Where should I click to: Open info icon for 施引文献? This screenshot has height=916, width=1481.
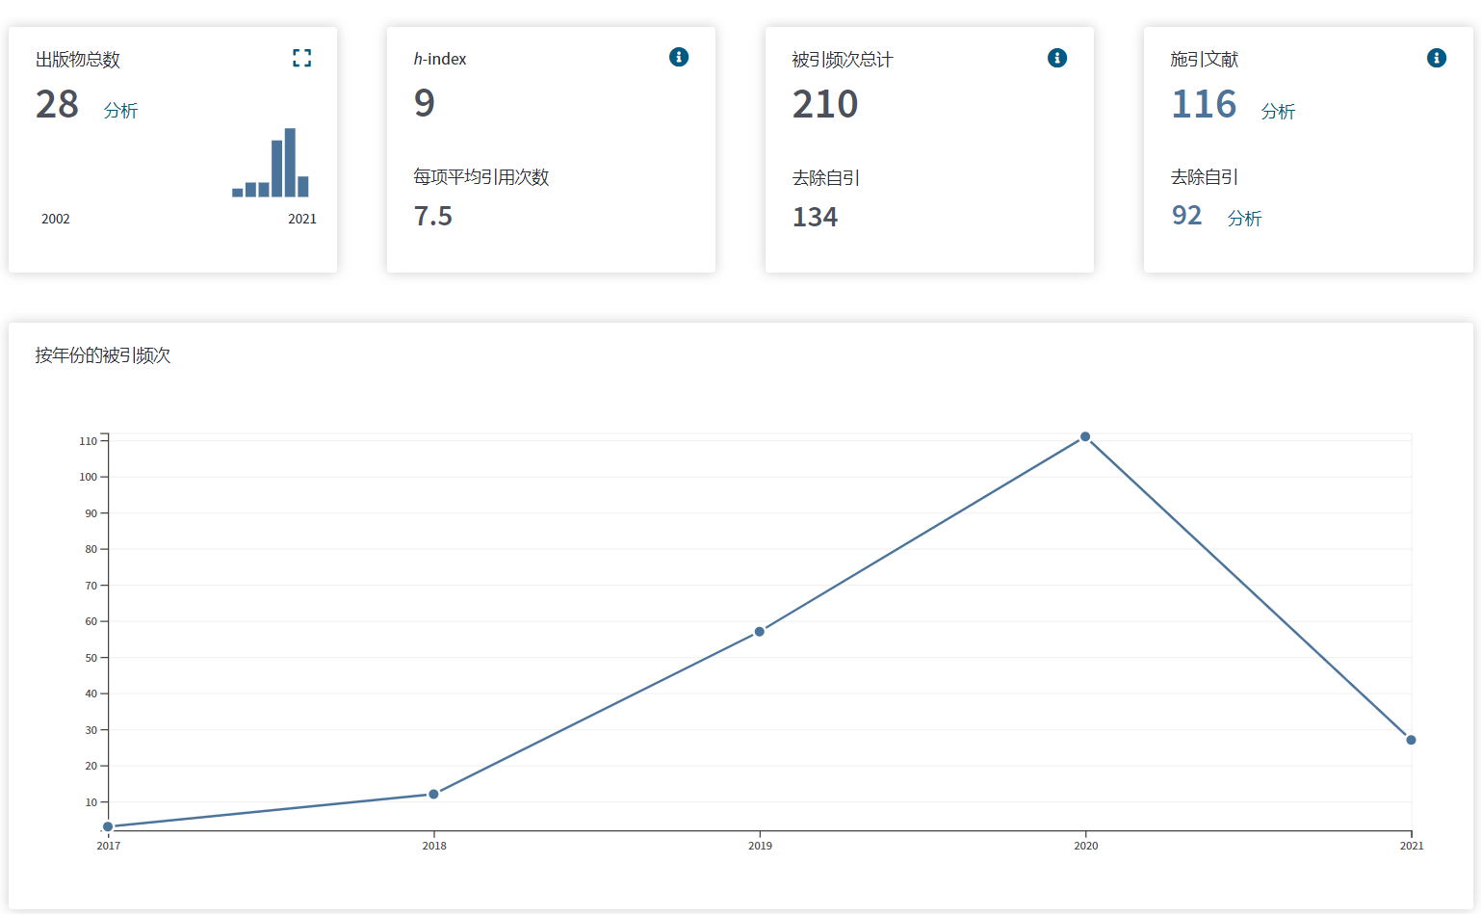click(1437, 58)
